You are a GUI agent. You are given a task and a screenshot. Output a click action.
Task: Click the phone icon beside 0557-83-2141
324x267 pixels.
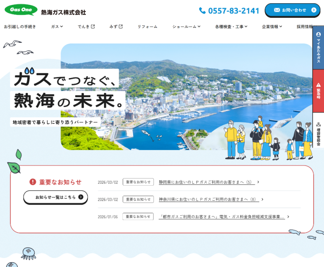click(x=202, y=11)
